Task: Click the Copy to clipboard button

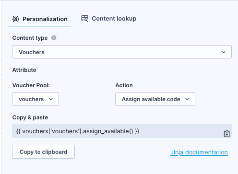Action: (43, 152)
